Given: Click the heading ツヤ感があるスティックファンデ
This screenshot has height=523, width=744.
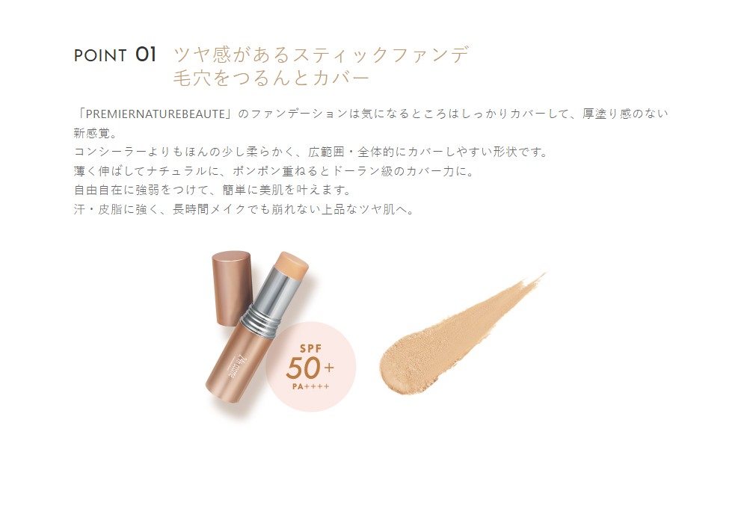Looking at the screenshot, I should pyautogui.click(x=322, y=55).
